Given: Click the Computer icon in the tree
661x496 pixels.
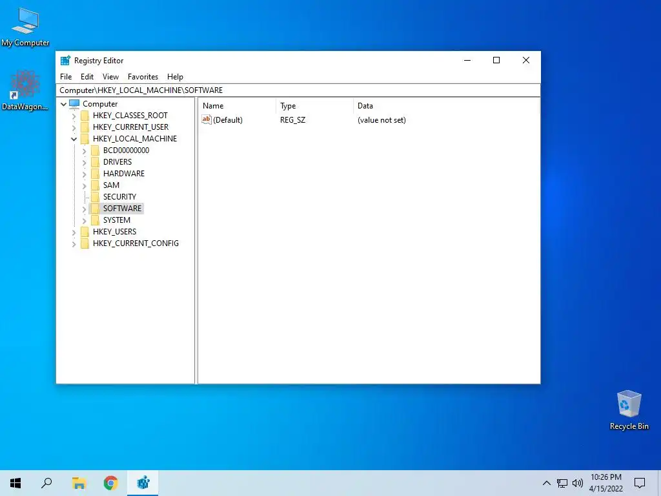Looking at the screenshot, I should 74,104.
